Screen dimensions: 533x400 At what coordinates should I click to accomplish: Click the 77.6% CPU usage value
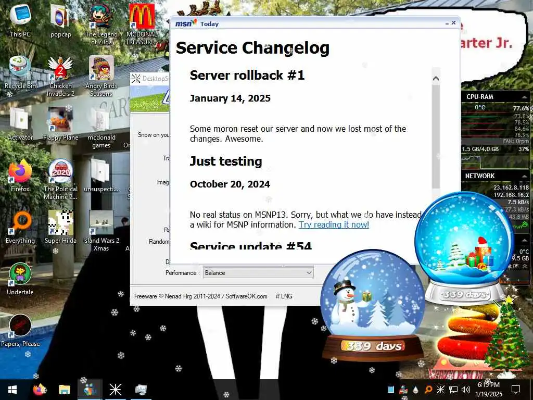(x=521, y=108)
